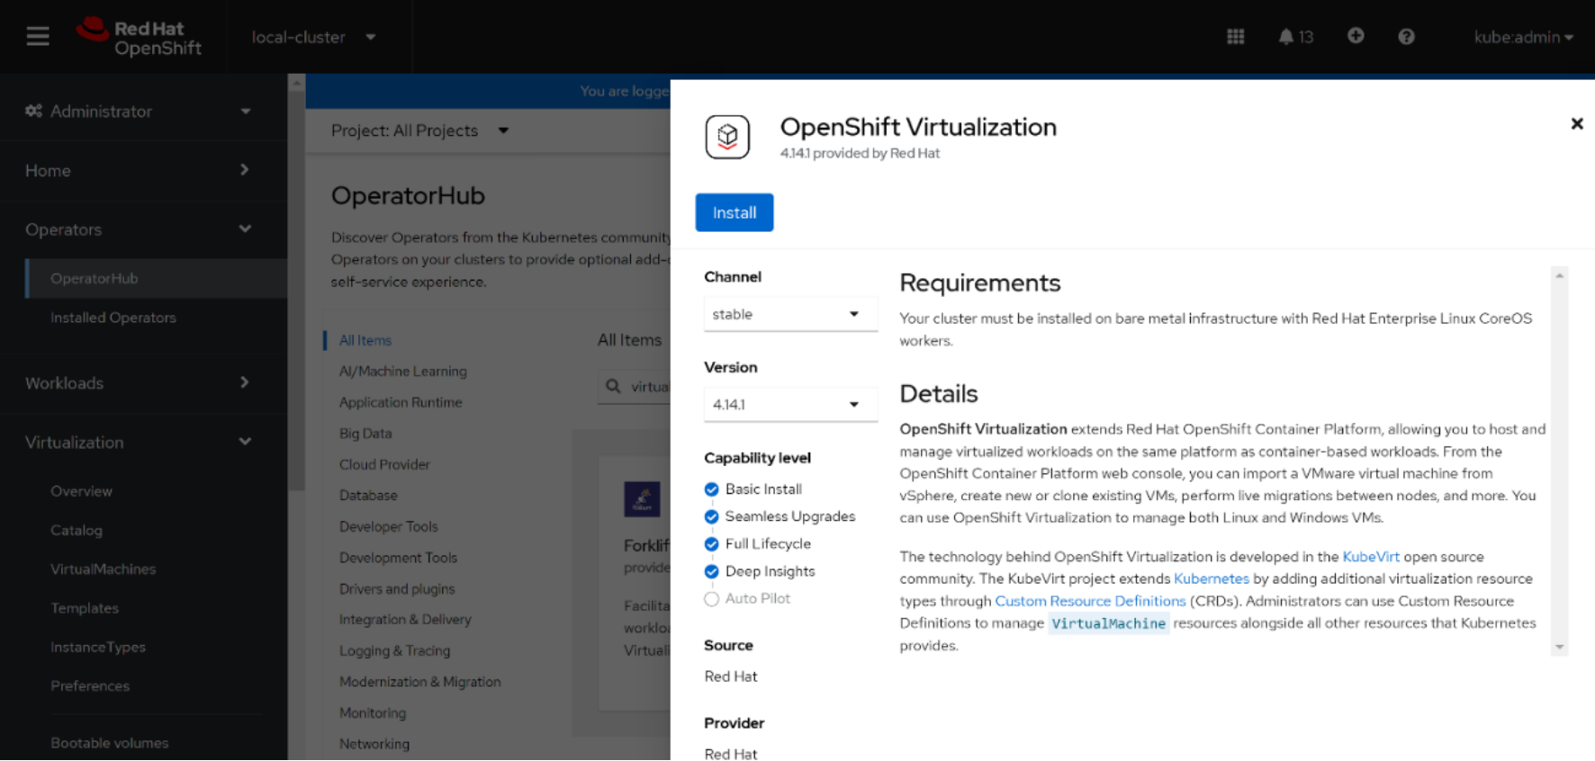Click the VirtualMachine code link

(1108, 623)
